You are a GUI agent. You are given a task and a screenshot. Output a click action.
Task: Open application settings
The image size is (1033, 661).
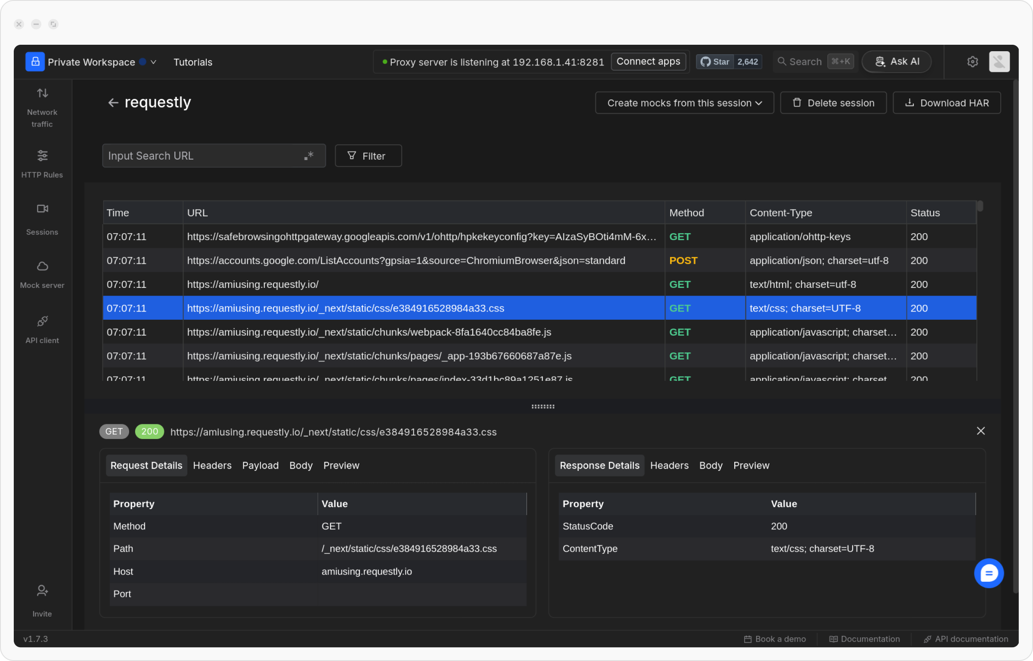pyautogui.click(x=972, y=62)
